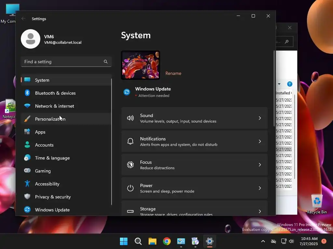Launch Google Chrome from the taskbar
This screenshot has height=249, width=333.
[167, 241]
